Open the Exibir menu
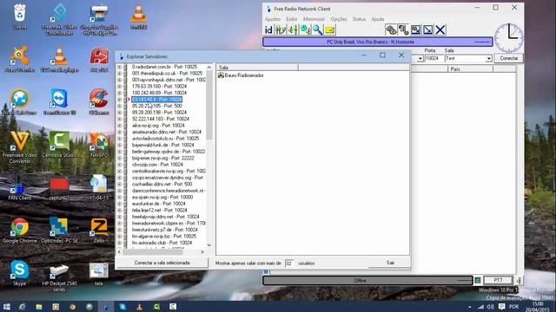The image size is (556, 312). point(292,19)
